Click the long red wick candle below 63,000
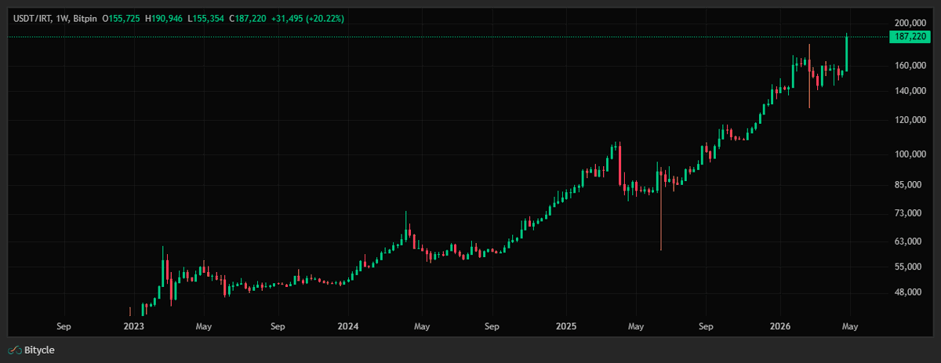The image size is (941, 363). (661, 208)
